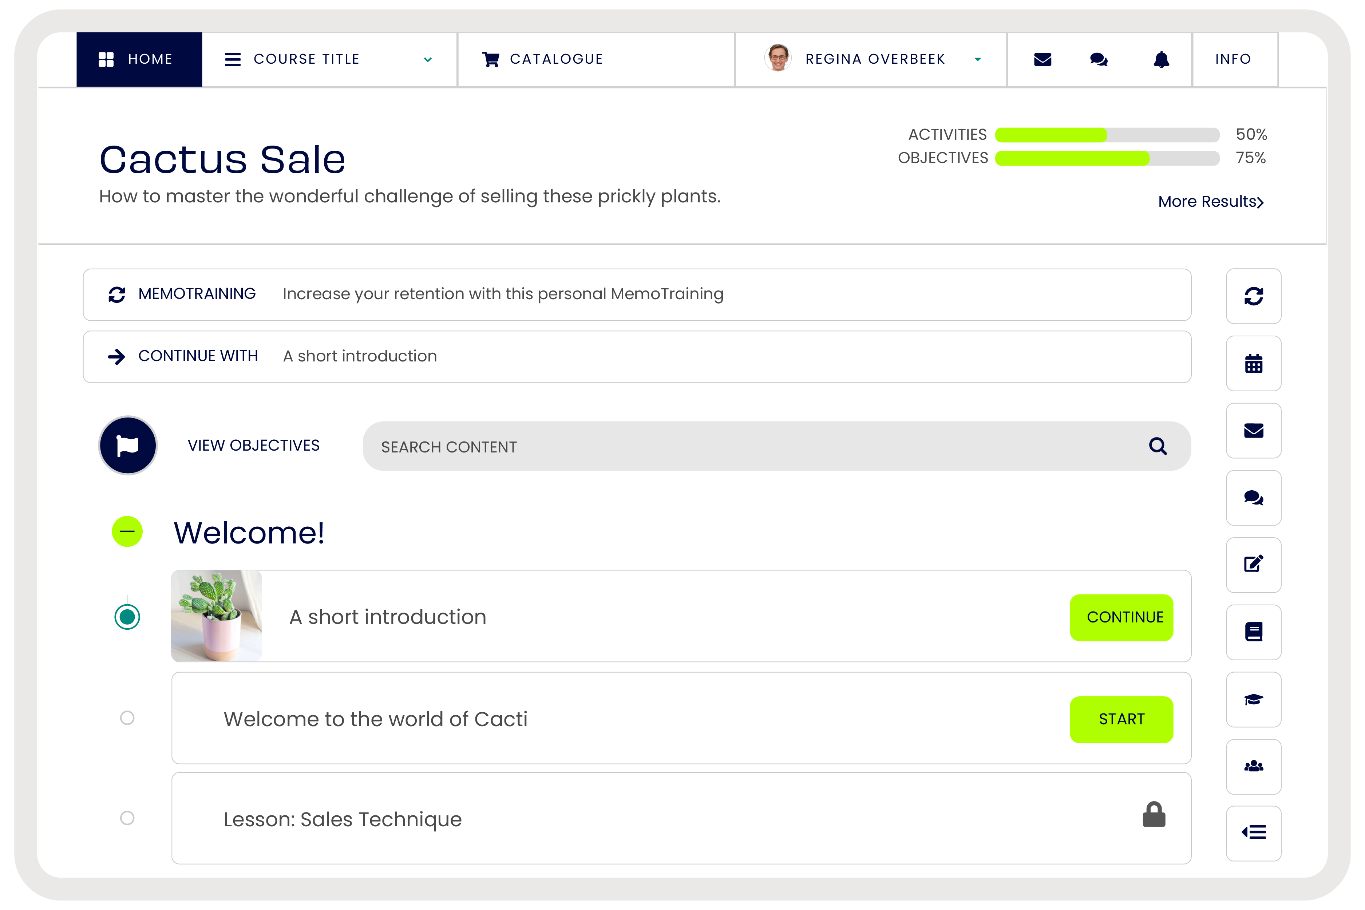Click the calendar icon in right sidebar
The width and height of the screenshot is (1365, 910).
pos(1254,364)
